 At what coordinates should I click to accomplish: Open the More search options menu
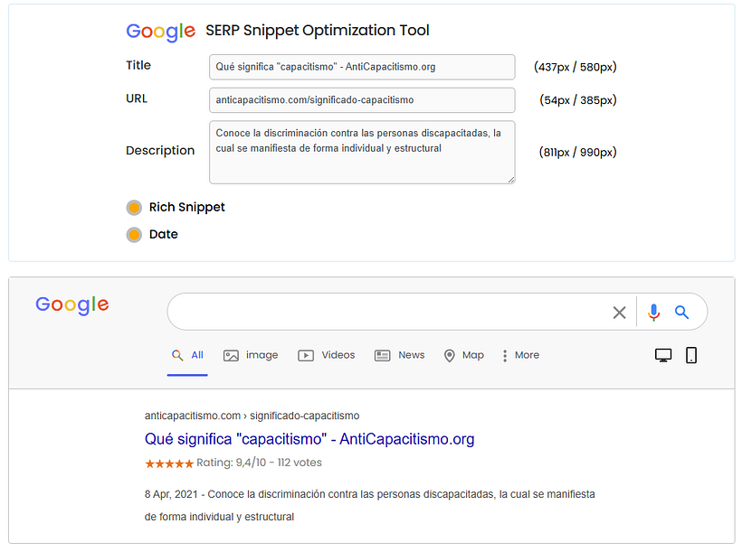coord(520,355)
